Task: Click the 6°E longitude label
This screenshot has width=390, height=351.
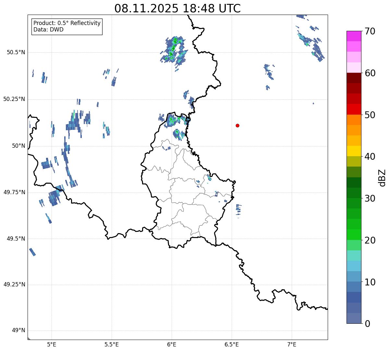Action: tap(172, 344)
